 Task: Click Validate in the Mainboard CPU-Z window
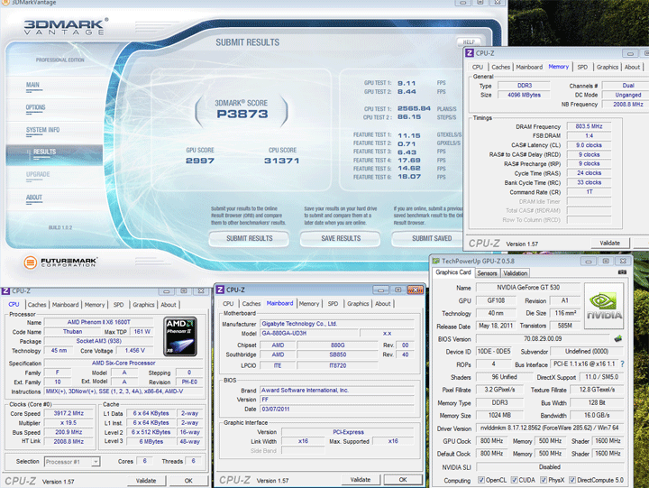[361, 480]
